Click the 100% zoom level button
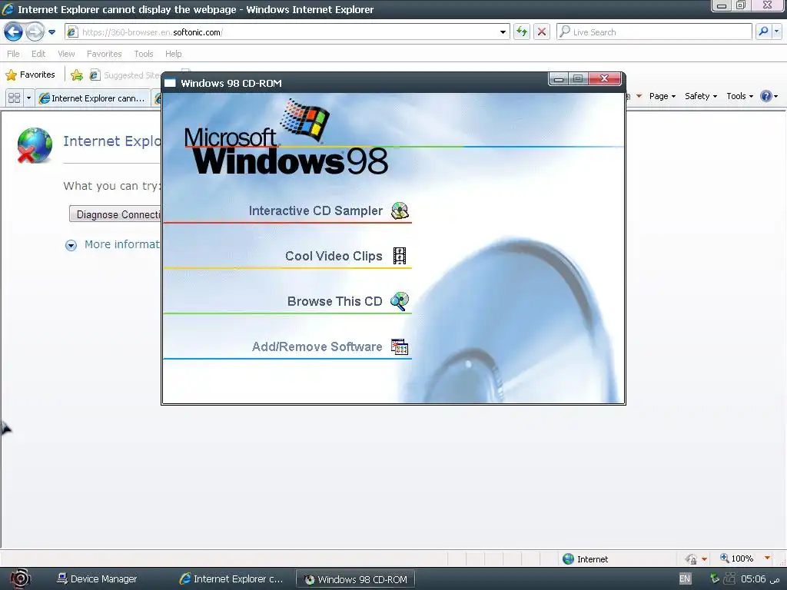787x590 pixels. pos(737,559)
